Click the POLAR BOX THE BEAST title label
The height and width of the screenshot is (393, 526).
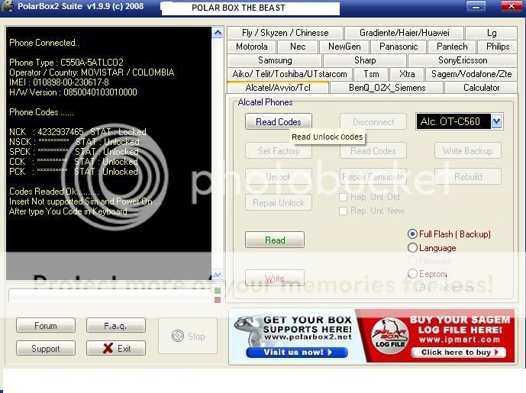(238, 8)
